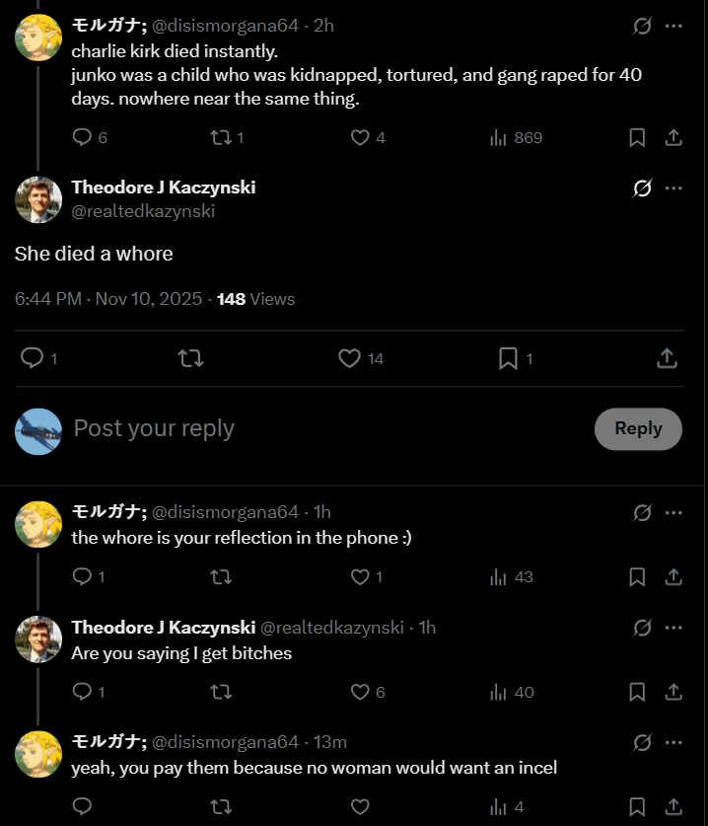This screenshot has height=826, width=708.
Task: Open more options on the top post
Action: [673, 26]
